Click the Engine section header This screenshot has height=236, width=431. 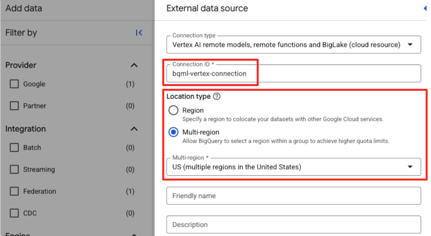tap(18, 234)
